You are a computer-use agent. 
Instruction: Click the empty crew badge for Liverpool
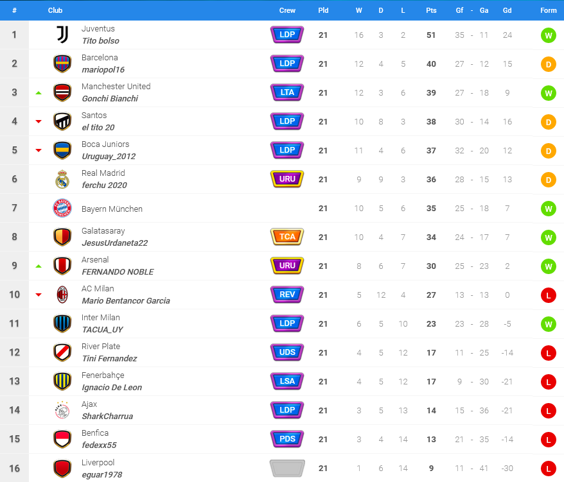[x=287, y=469]
